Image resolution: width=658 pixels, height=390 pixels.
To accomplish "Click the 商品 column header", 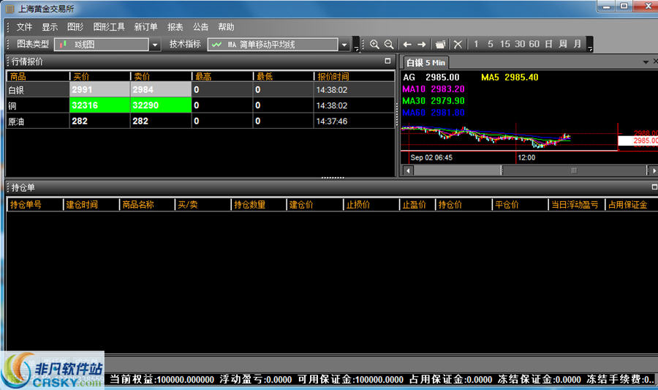I will coord(38,76).
